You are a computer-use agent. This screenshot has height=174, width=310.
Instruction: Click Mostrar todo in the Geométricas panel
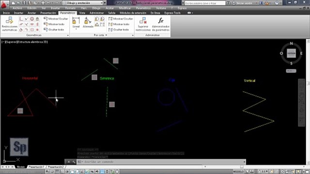tap(54, 24)
